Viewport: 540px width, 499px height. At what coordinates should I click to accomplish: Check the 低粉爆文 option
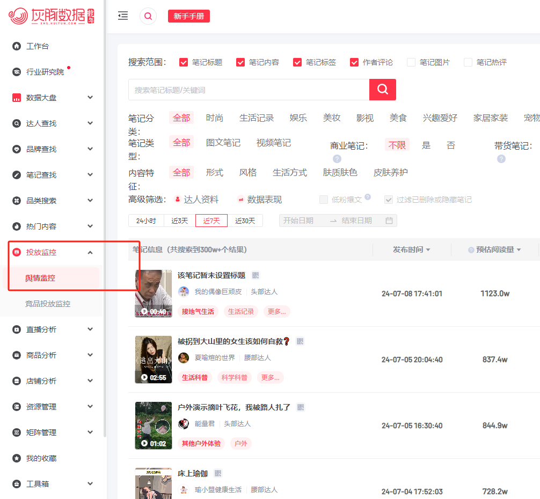(323, 200)
